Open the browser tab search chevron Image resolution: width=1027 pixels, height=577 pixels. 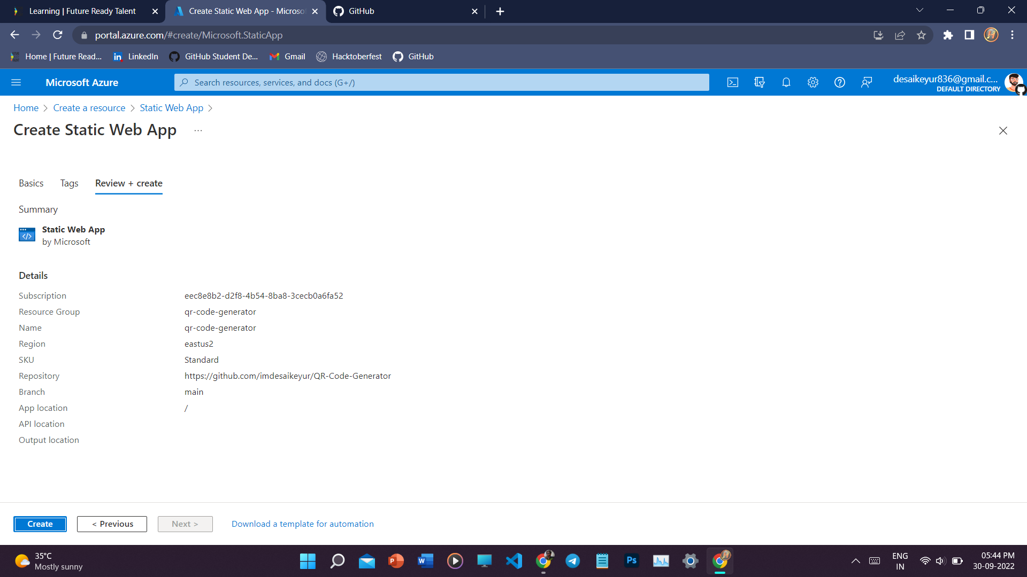point(919,10)
